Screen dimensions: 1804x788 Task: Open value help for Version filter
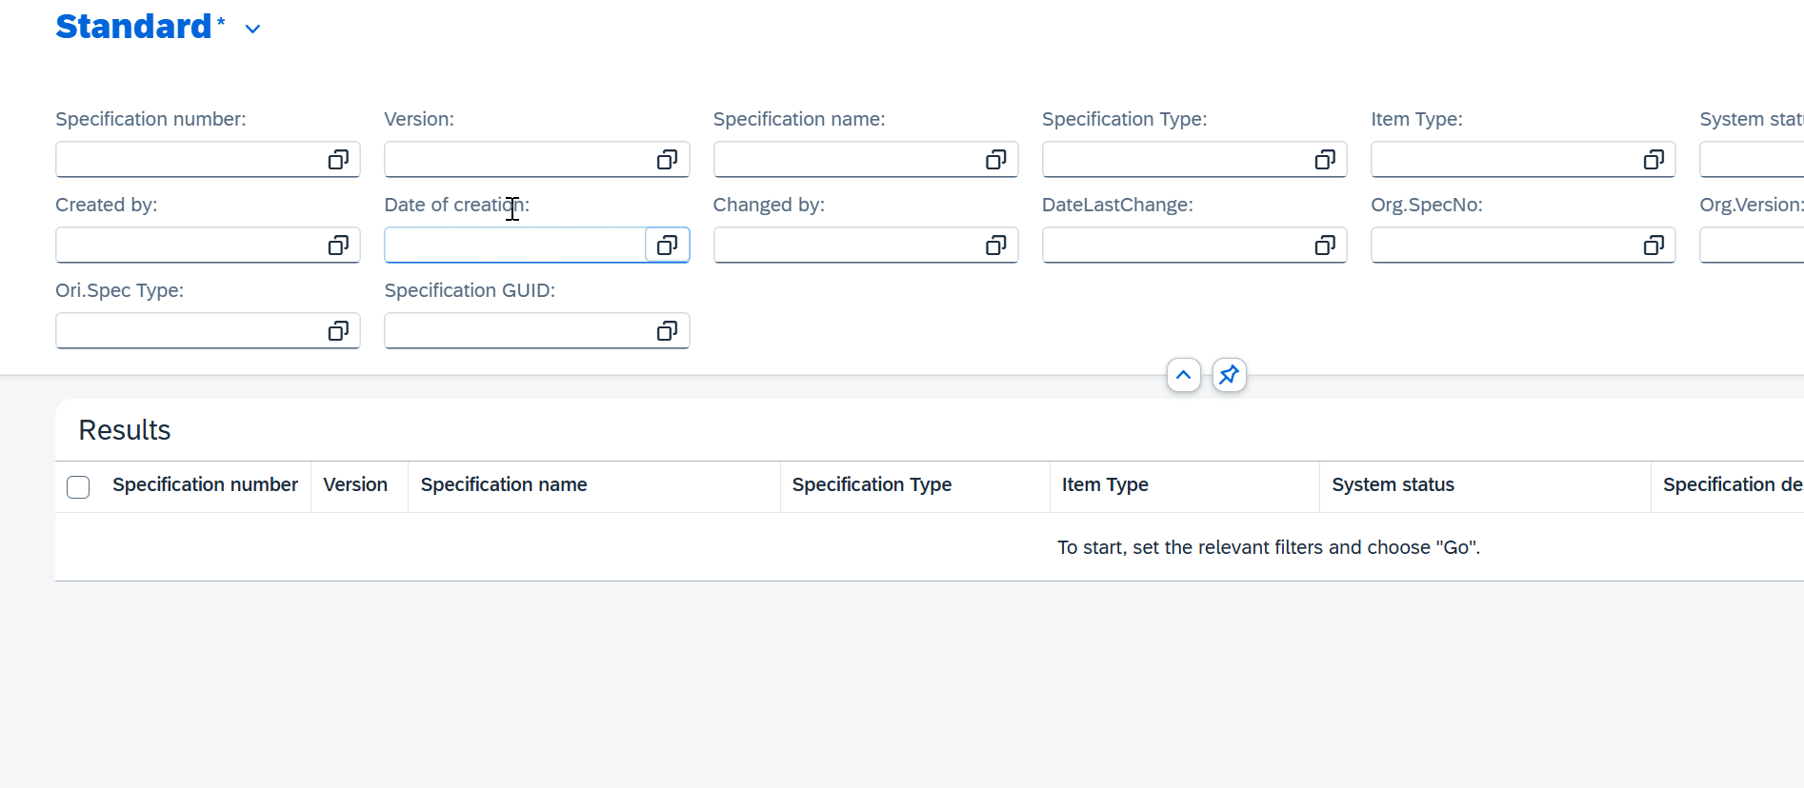click(667, 160)
